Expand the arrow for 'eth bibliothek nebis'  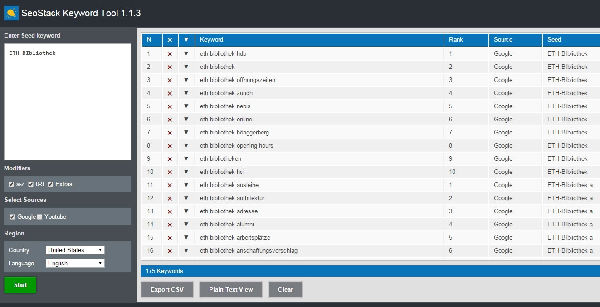coord(186,106)
